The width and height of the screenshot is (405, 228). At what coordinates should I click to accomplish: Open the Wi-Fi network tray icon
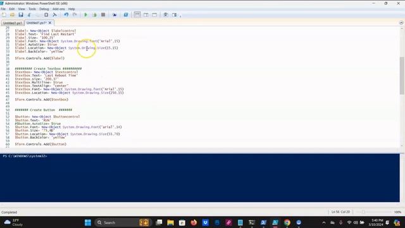[x=349, y=222]
